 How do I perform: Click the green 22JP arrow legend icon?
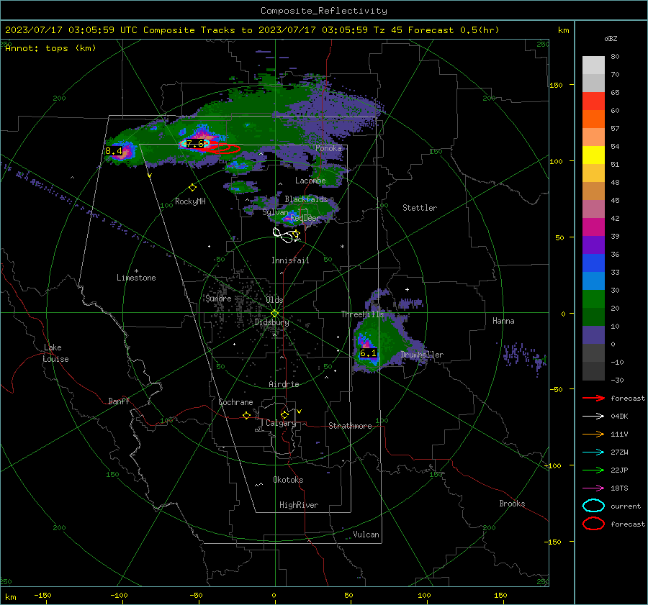click(x=593, y=470)
